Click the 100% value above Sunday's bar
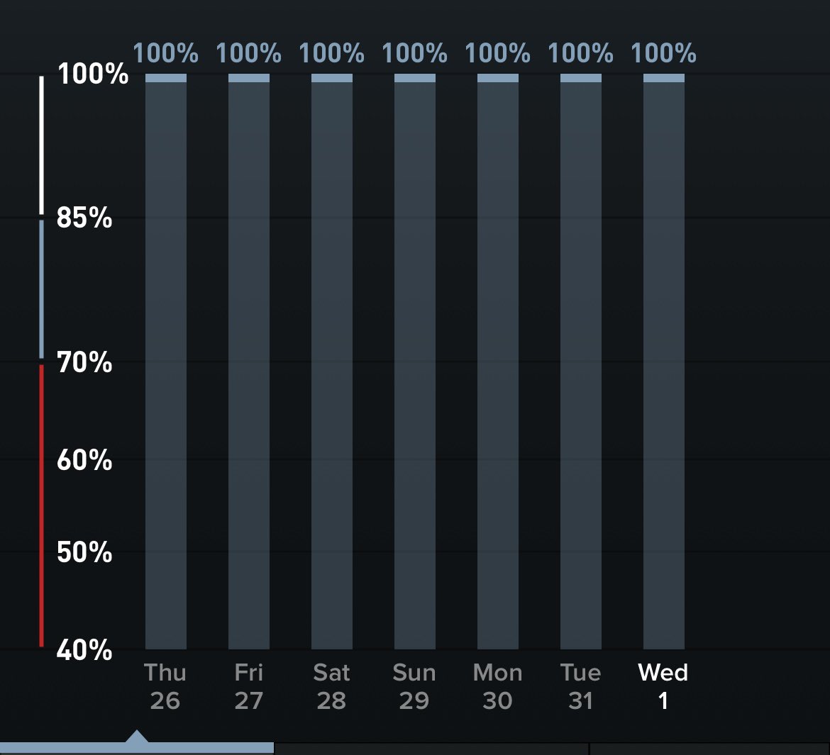 point(415,53)
